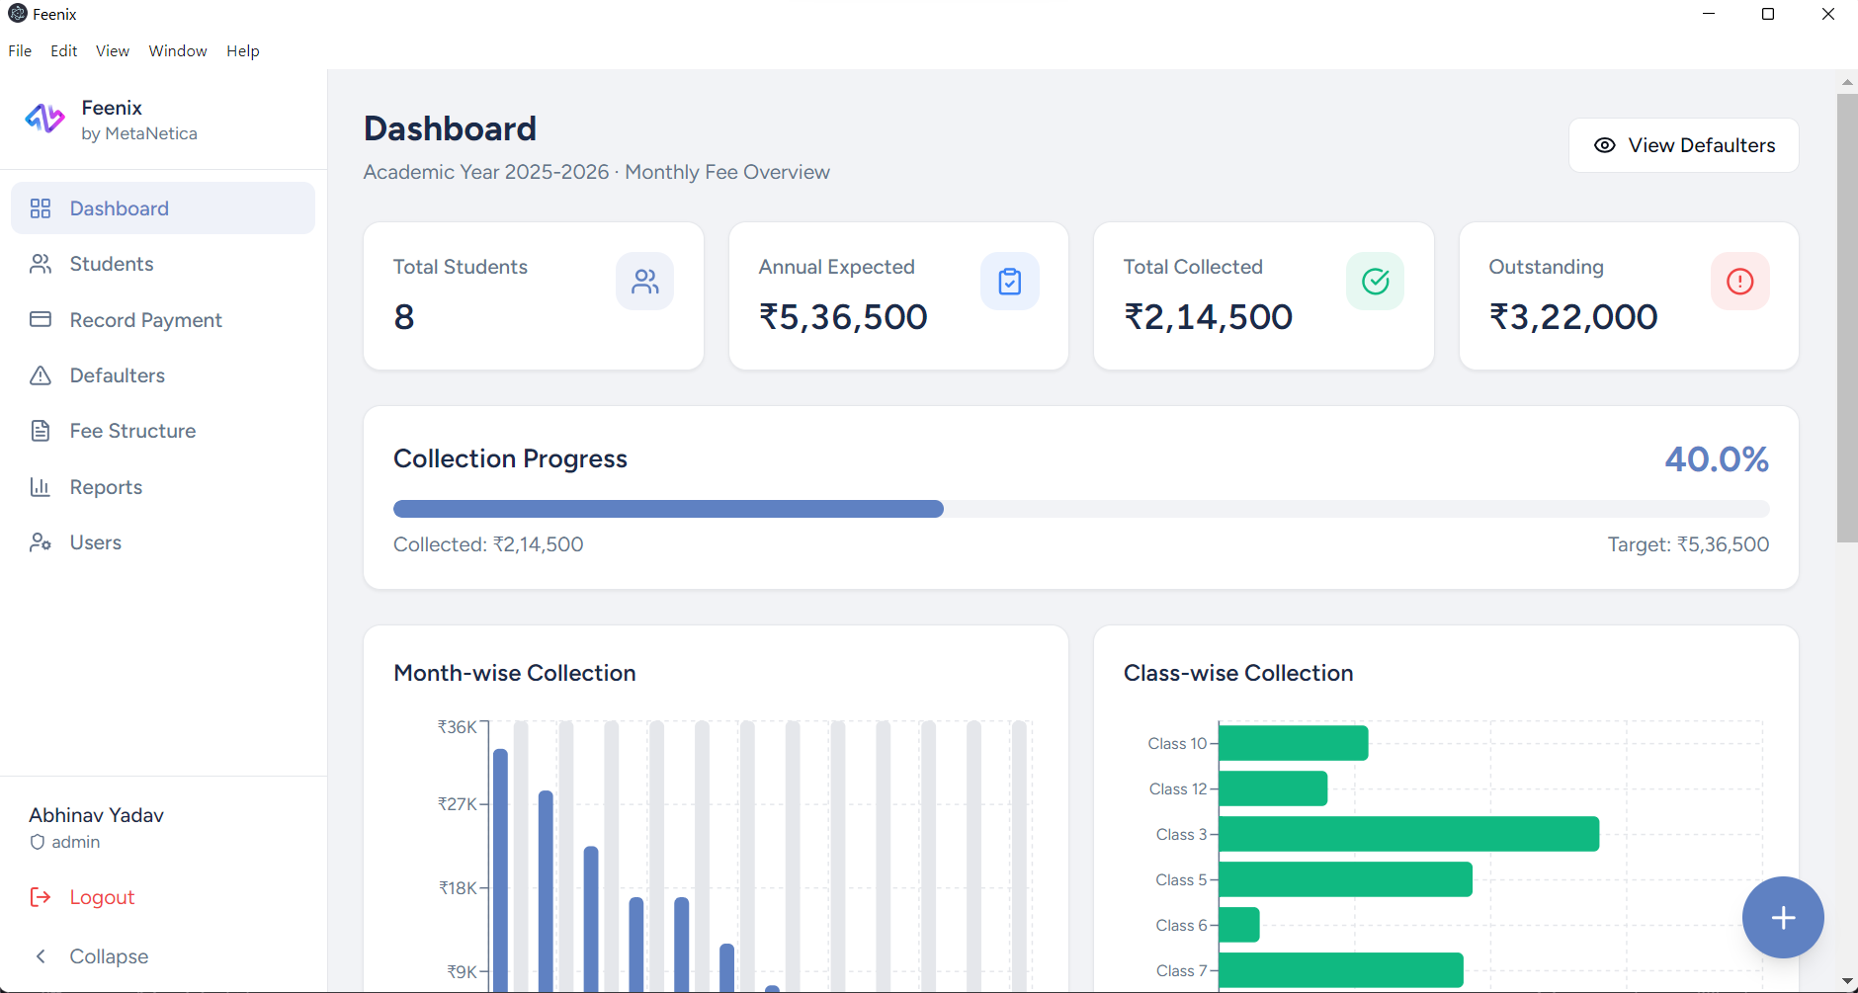Click the Defaulters warning triangle icon
Viewport: 1858px width, 993px height.
(x=41, y=375)
